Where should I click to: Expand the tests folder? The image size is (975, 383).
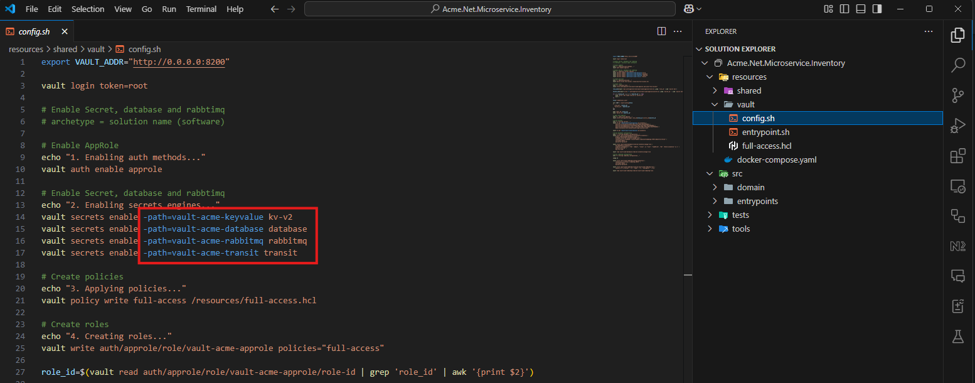click(x=710, y=215)
